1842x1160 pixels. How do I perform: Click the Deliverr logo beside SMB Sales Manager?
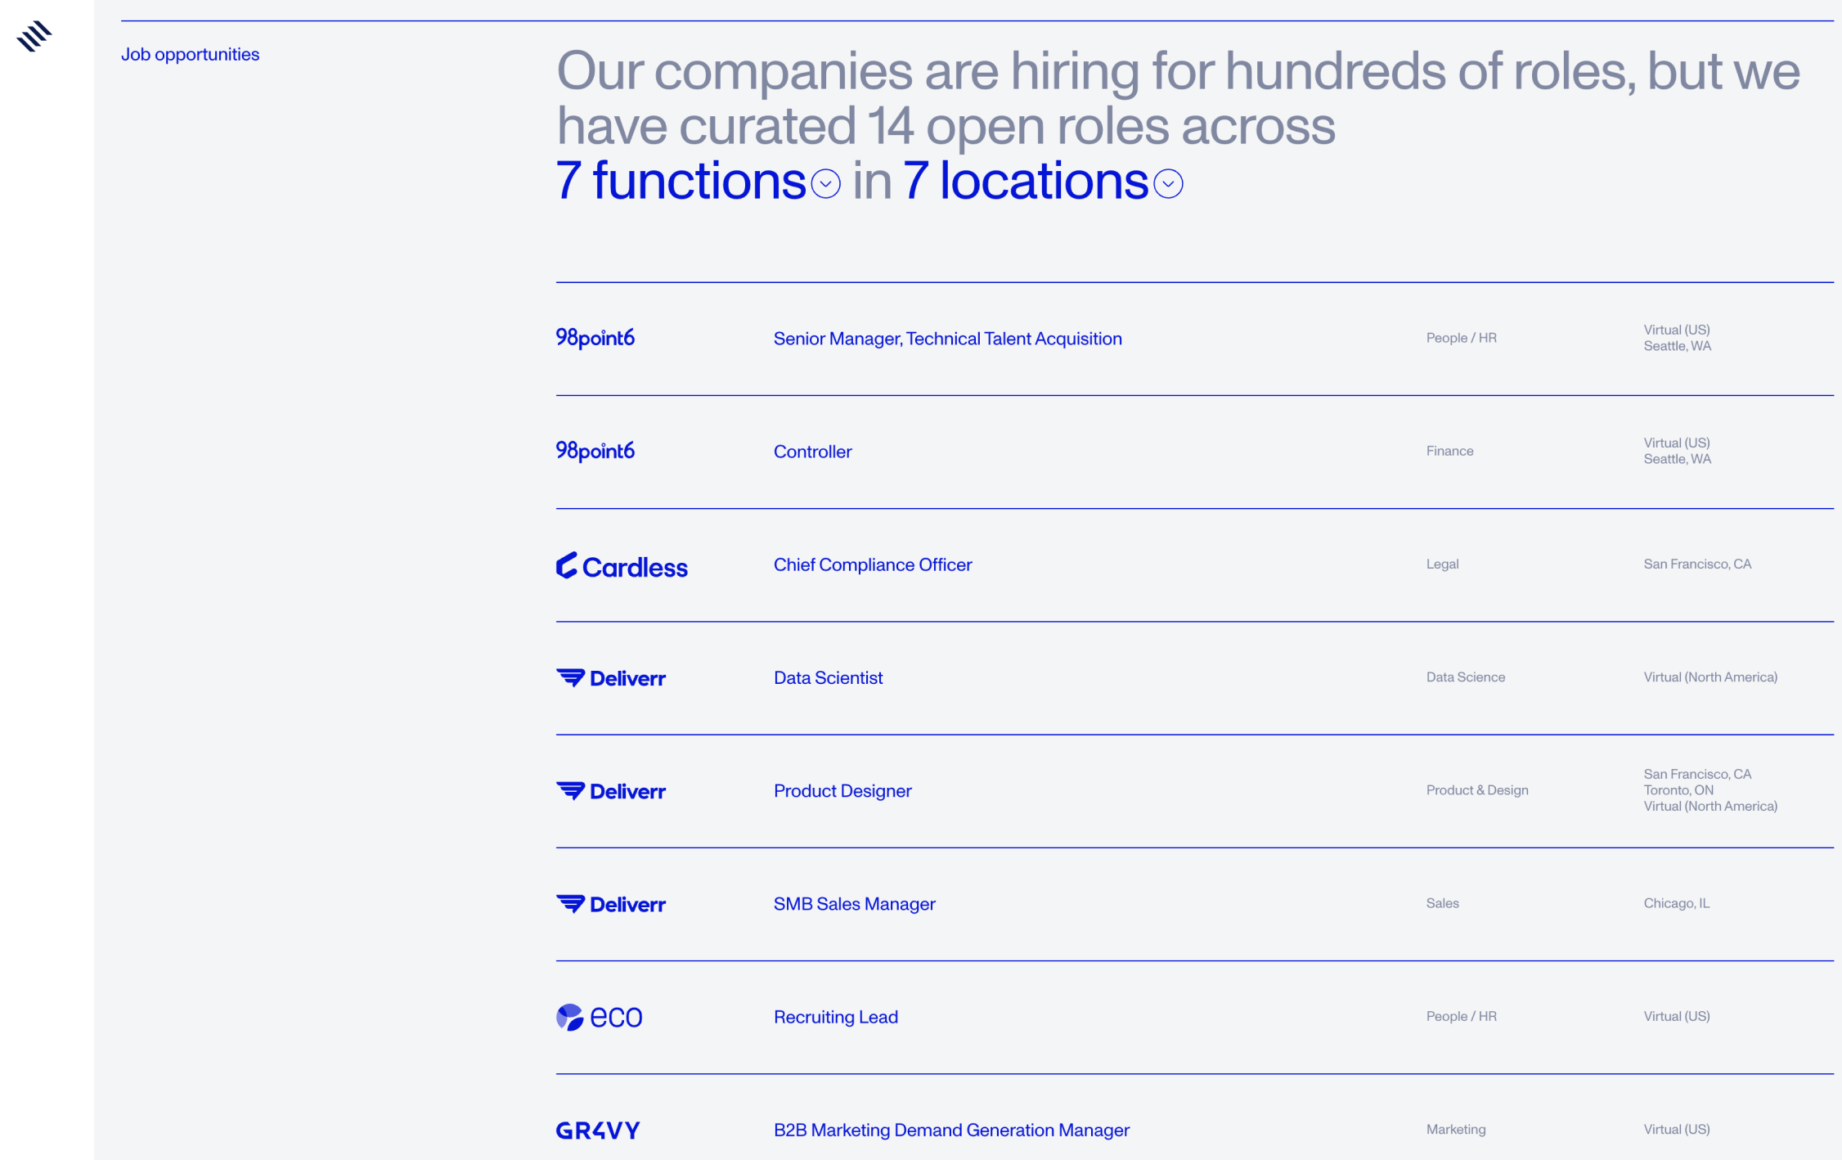tap(611, 904)
